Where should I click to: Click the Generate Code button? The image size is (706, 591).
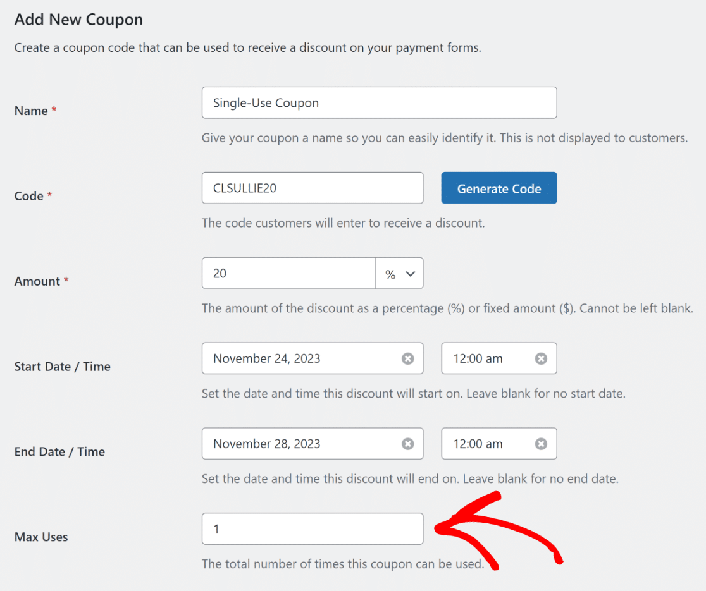pos(499,188)
